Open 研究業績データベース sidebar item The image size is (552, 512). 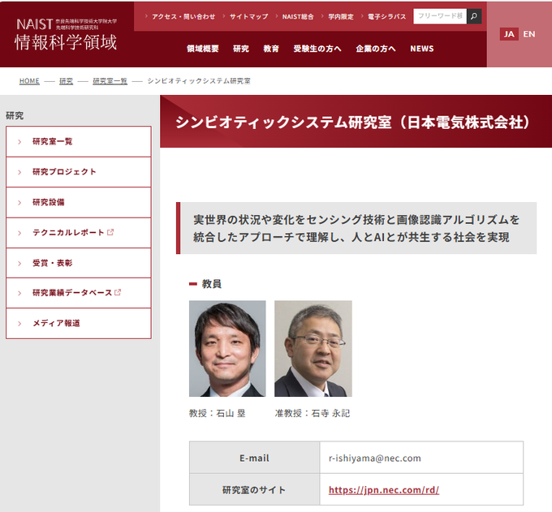79,293
